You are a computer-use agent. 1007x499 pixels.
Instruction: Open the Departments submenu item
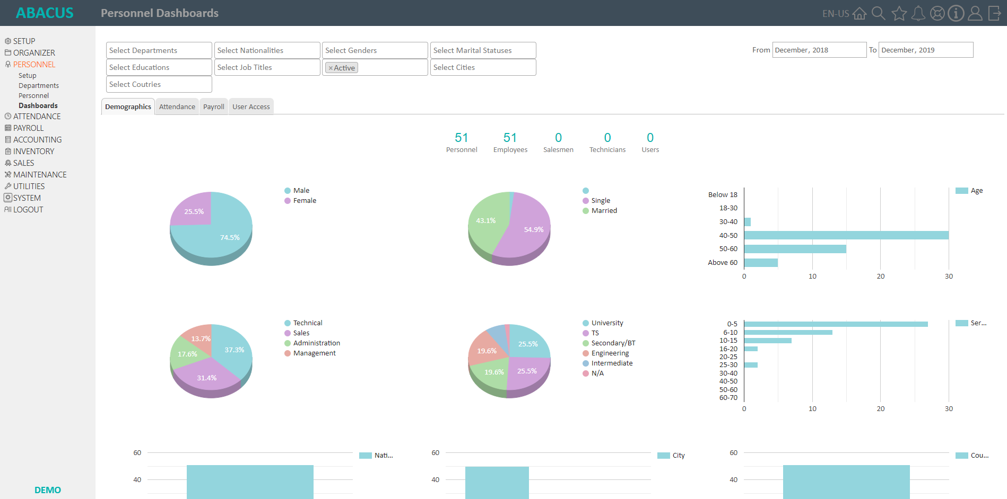click(39, 85)
